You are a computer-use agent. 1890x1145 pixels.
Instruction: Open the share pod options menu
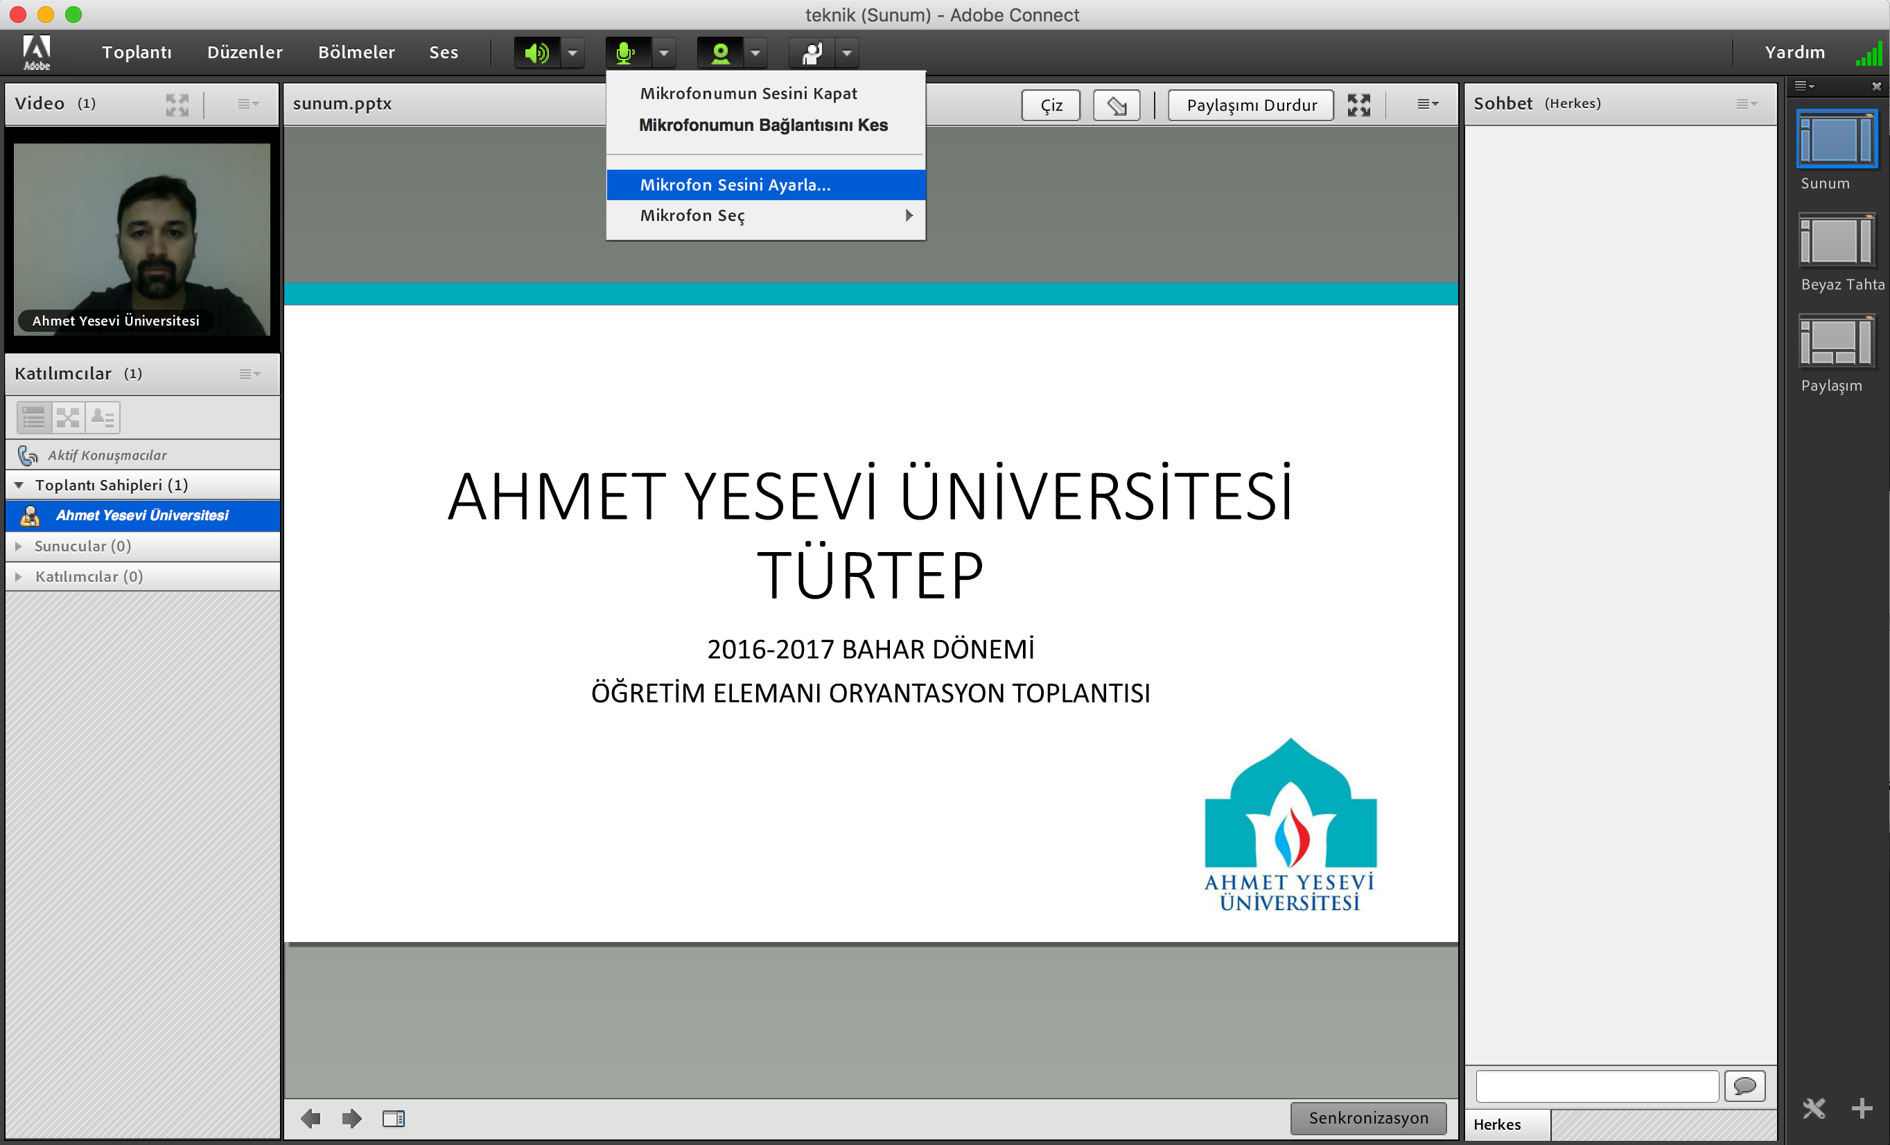point(1428,104)
